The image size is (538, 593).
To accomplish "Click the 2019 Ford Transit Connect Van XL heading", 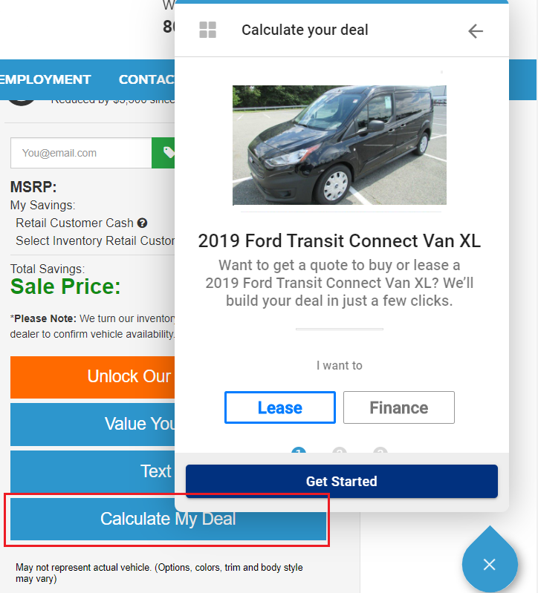I will coord(340,241).
